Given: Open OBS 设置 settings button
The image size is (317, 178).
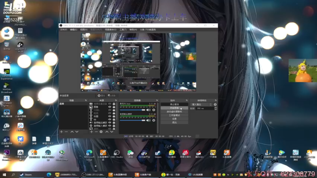Looking at the screenshot, I should (174, 119).
